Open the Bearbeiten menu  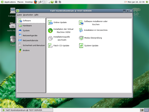coord(28,15)
